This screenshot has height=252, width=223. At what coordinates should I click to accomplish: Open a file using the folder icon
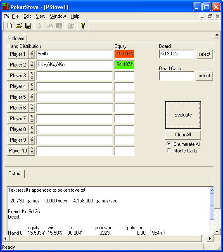pyautogui.click(x=19, y=26)
